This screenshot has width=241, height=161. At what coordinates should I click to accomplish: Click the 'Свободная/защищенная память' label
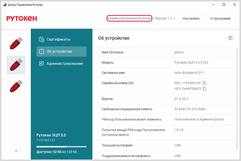tap(127, 109)
